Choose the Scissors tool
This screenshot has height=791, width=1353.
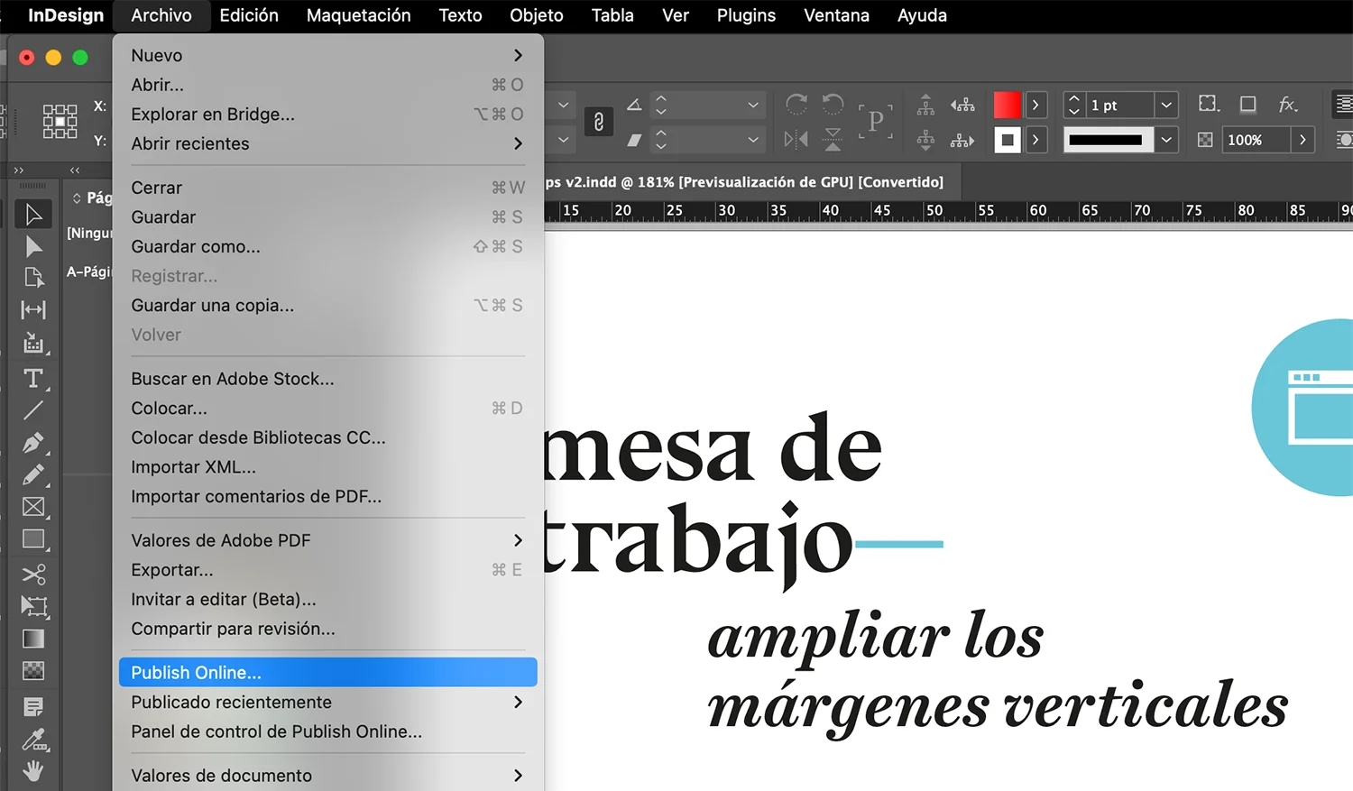pyautogui.click(x=34, y=575)
